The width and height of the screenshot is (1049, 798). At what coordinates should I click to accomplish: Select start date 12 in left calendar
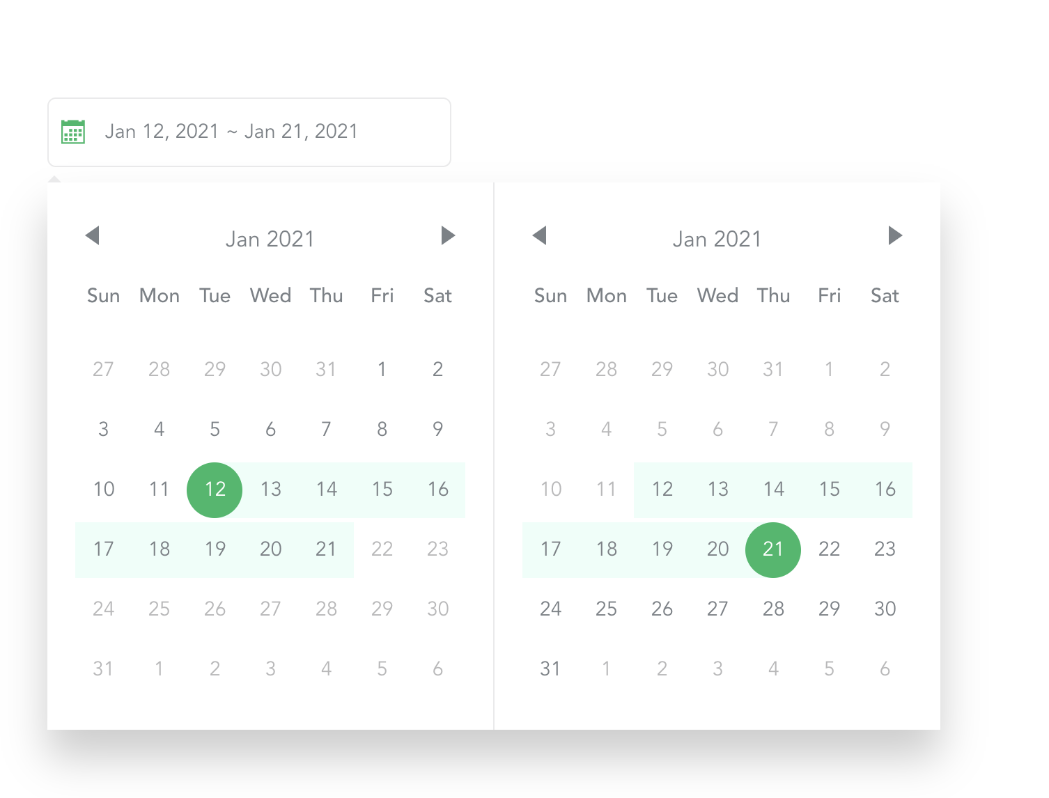[215, 490]
